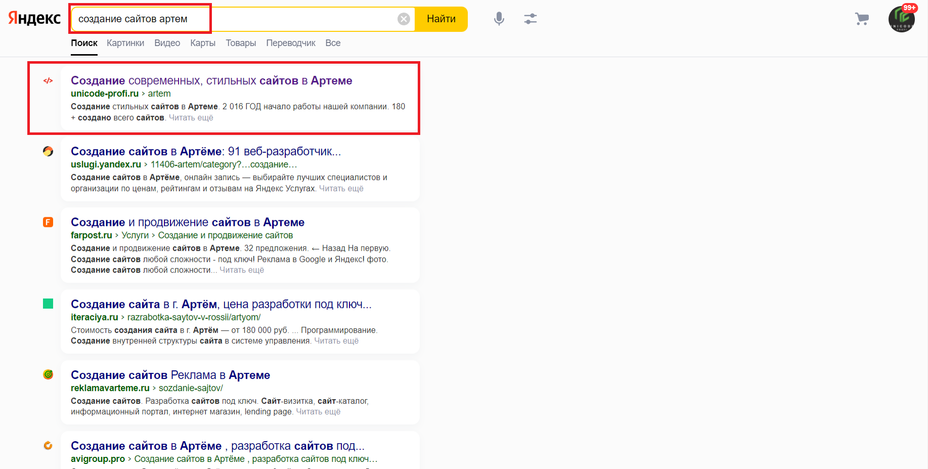The width and height of the screenshot is (928, 469).
Task: Switch to the Картинки tab
Action: tap(125, 43)
